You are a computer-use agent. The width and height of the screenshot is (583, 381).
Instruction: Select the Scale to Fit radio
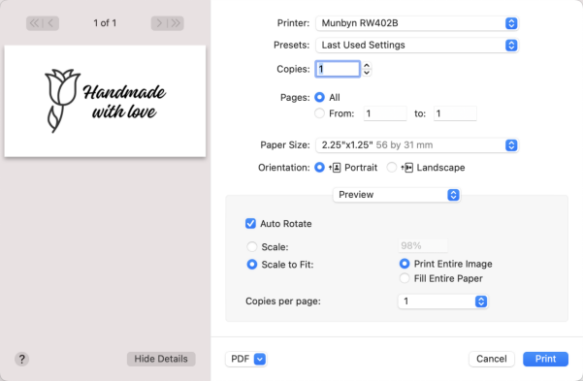251,265
